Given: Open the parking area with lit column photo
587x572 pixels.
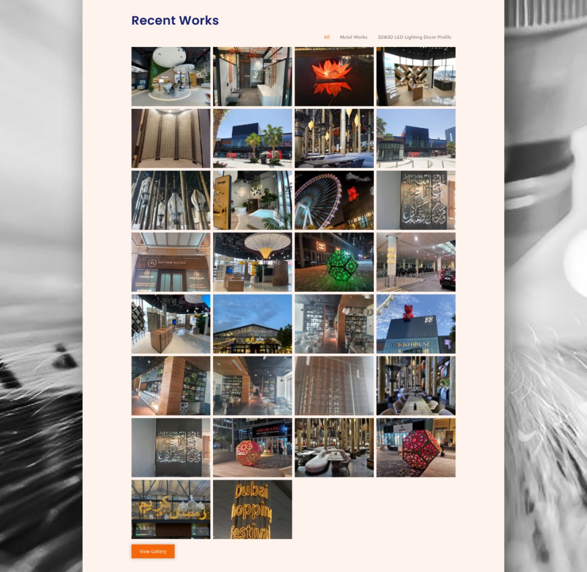Looking at the screenshot, I should coord(416,262).
